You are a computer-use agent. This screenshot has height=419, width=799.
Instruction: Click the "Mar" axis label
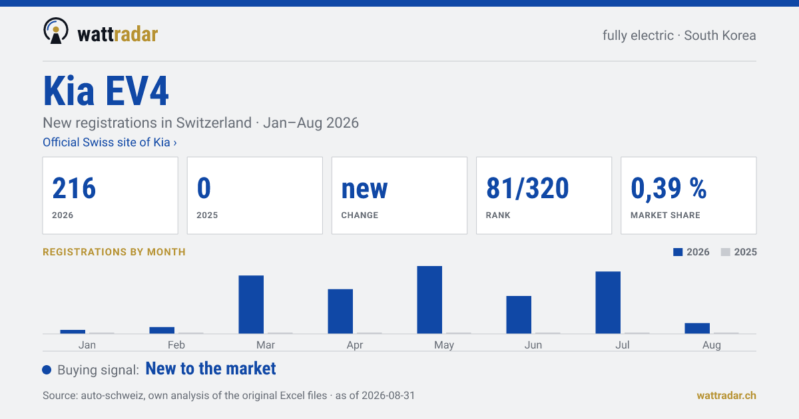pyautogui.click(x=266, y=345)
